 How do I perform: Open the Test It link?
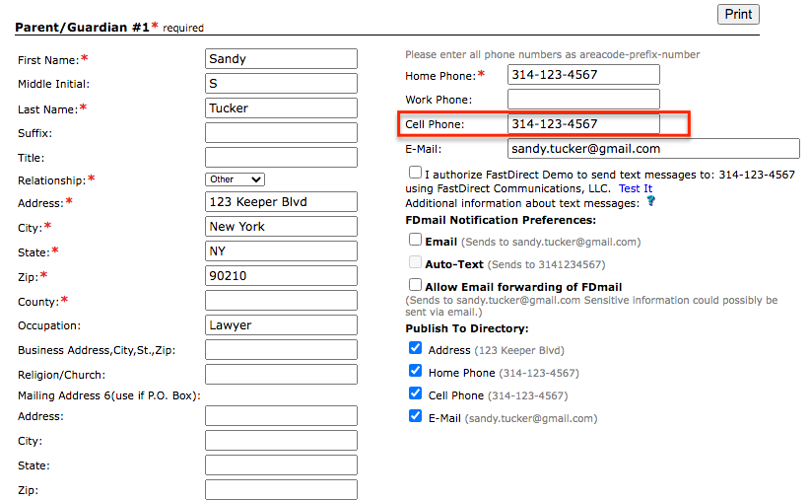click(635, 188)
